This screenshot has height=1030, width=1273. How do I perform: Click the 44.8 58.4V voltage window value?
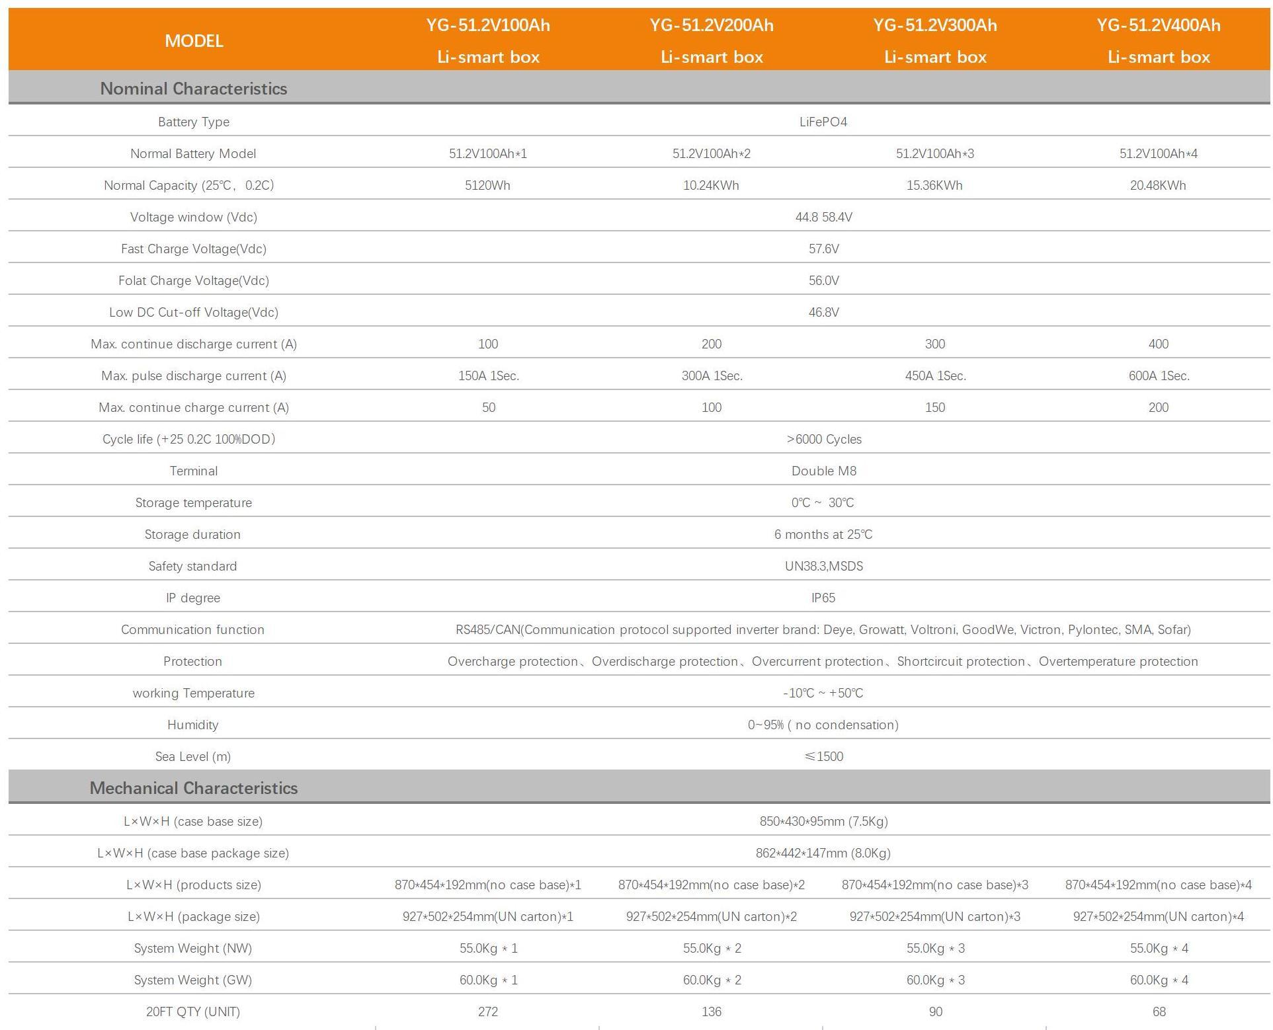click(x=823, y=217)
